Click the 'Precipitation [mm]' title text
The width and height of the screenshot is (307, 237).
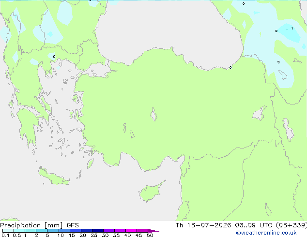[x=31, y=225]
